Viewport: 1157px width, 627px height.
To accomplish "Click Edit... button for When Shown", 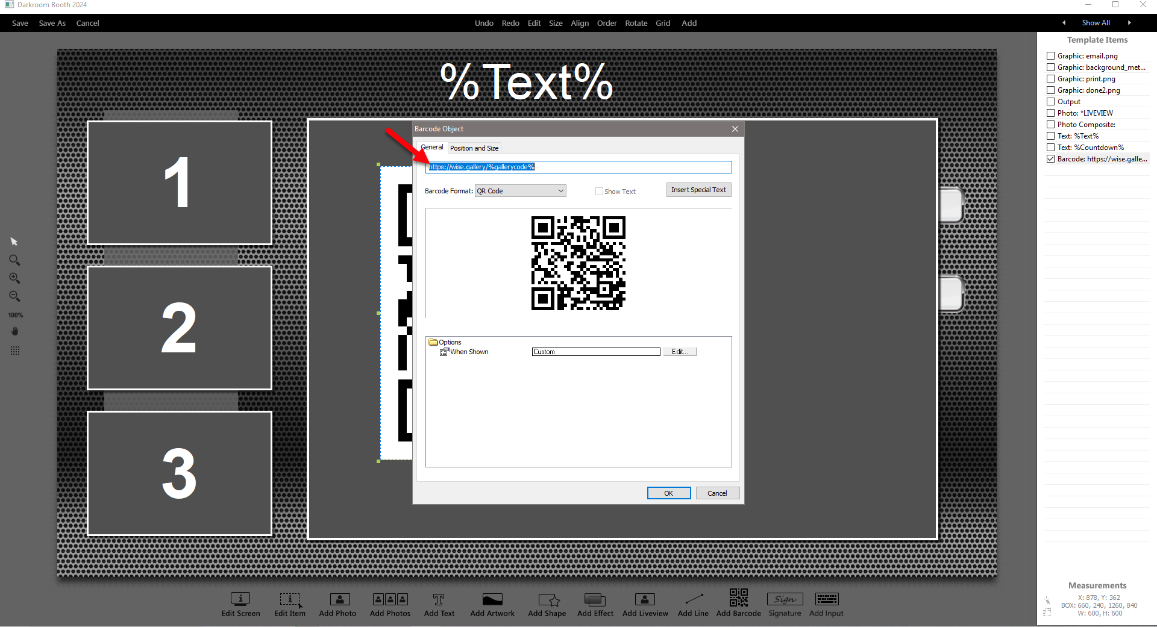I will [x=680, y=352].
